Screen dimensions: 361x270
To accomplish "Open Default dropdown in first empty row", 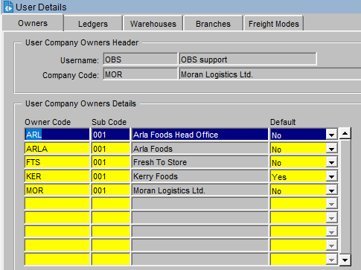I will coord(331,205).
